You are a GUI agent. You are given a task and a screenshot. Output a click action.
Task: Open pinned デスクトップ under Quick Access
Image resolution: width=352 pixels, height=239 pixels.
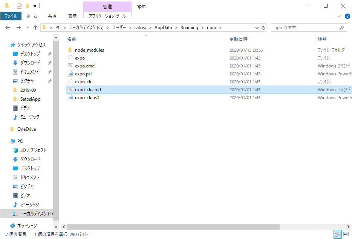30,54
